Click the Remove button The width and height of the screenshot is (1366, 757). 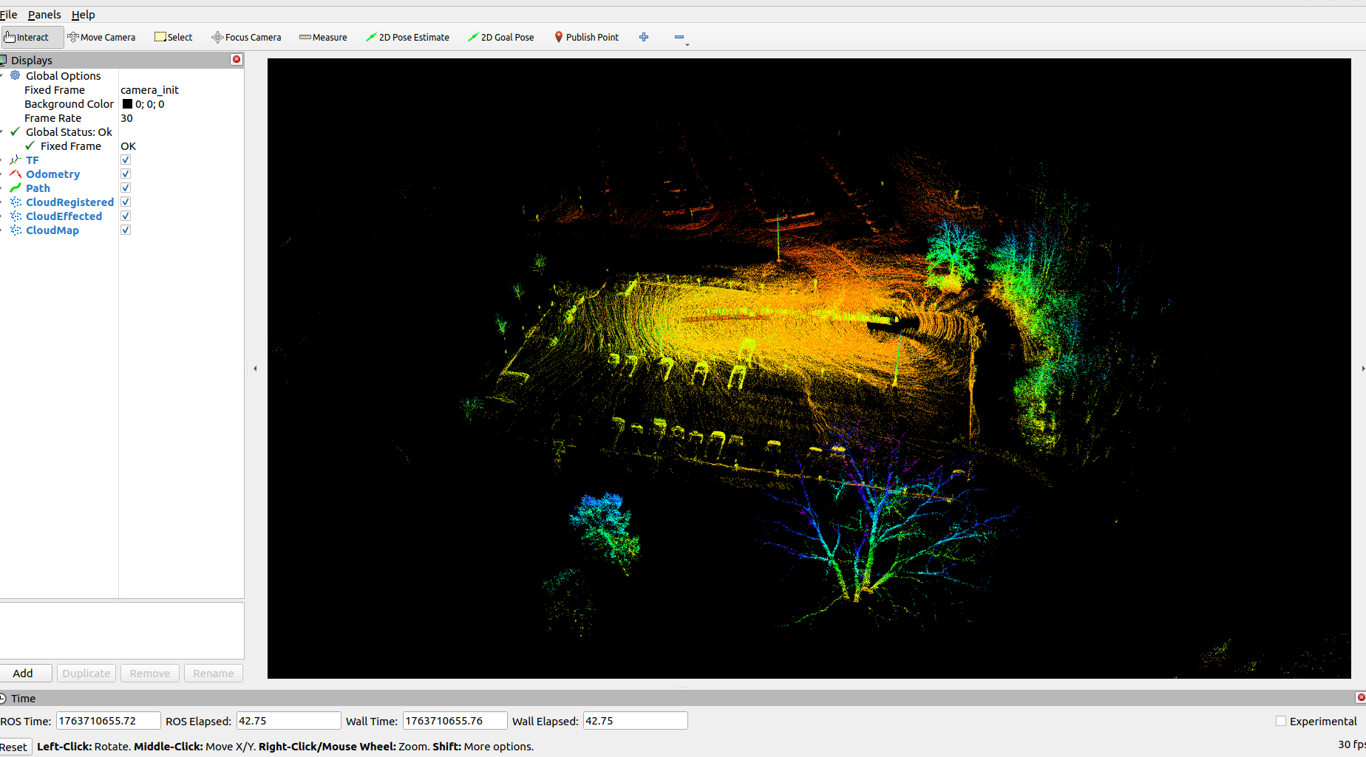(150, 673)
